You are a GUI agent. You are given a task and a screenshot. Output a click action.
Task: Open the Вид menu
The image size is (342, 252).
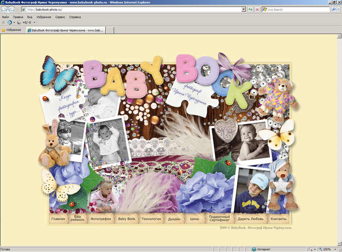[x=30, y=17]
